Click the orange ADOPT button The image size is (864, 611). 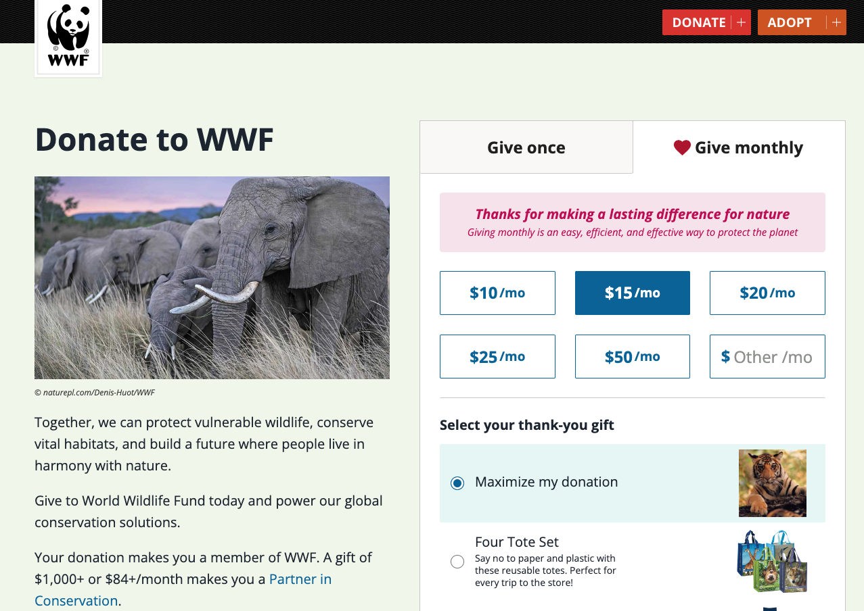coord(790,22)
